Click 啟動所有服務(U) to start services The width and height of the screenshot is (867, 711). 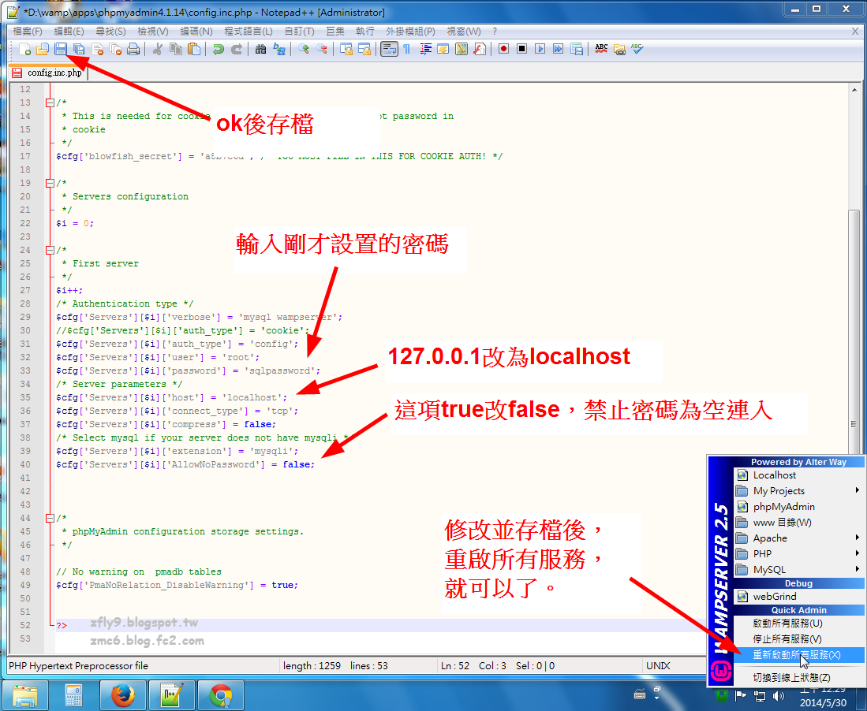[799, 624]
